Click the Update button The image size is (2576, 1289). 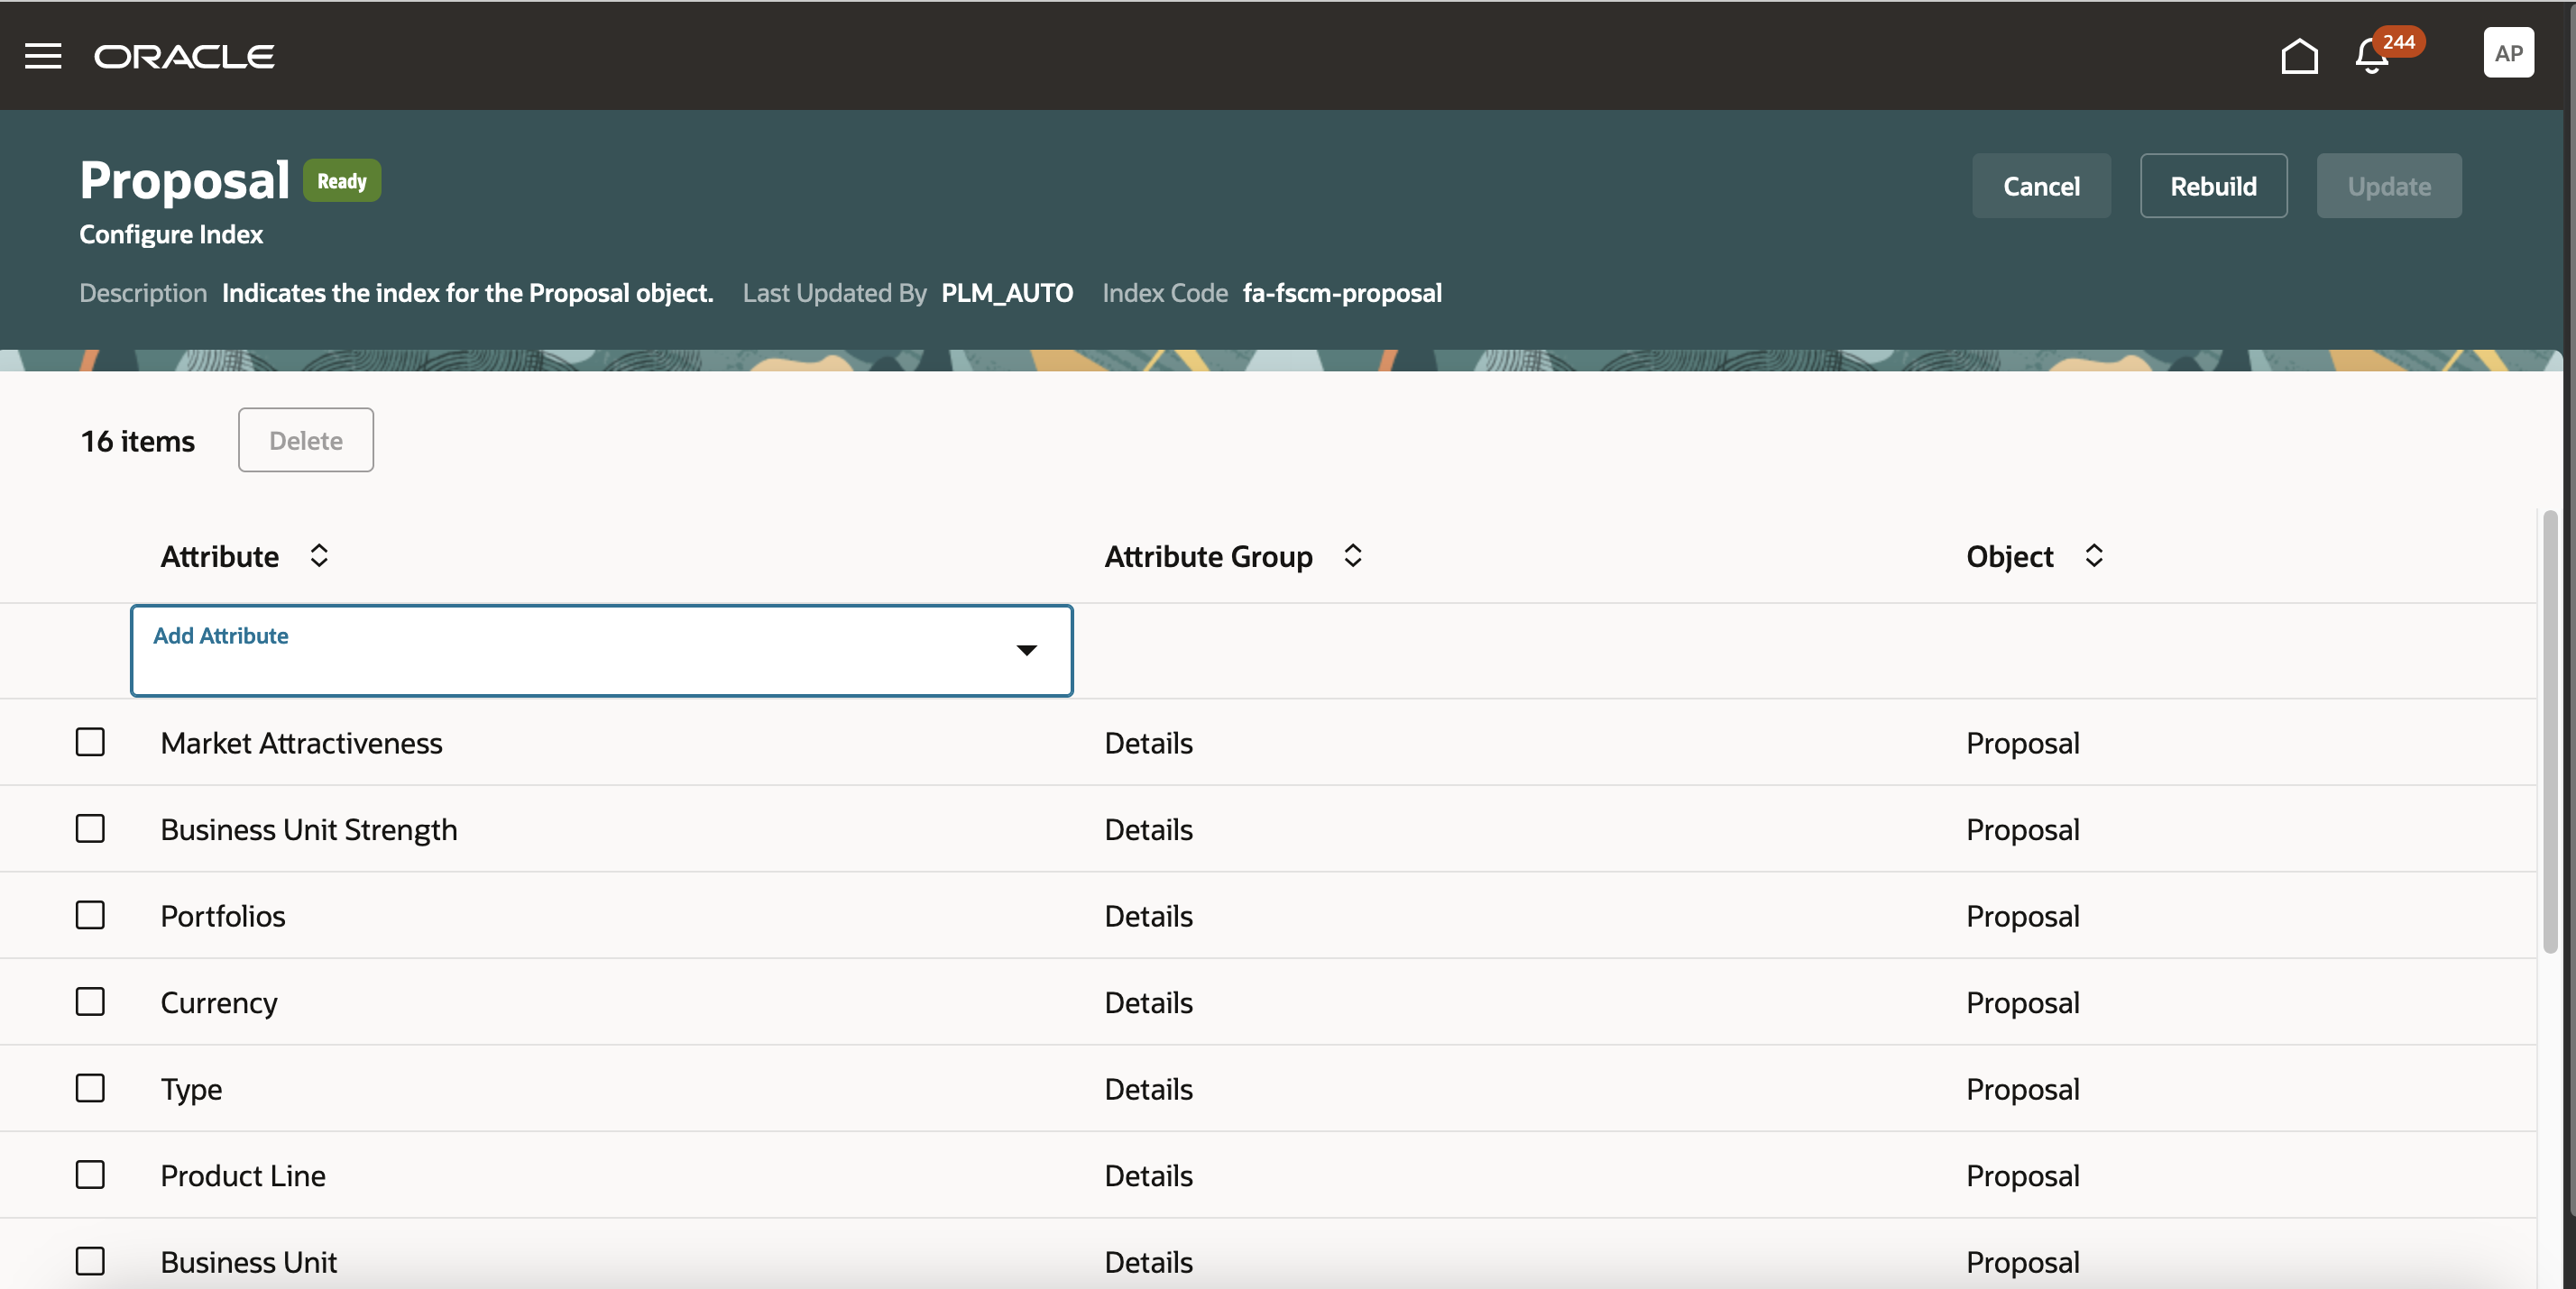coord(2388,186)
